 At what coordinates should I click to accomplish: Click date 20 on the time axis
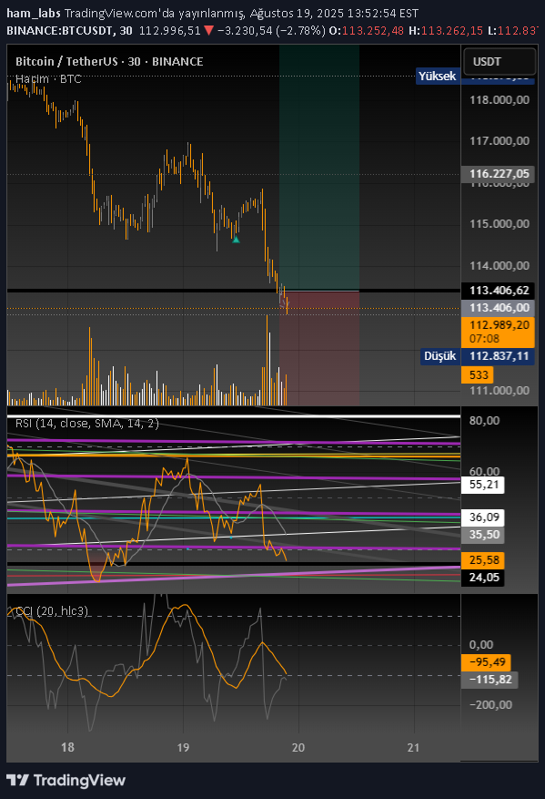tap(298, 748)
